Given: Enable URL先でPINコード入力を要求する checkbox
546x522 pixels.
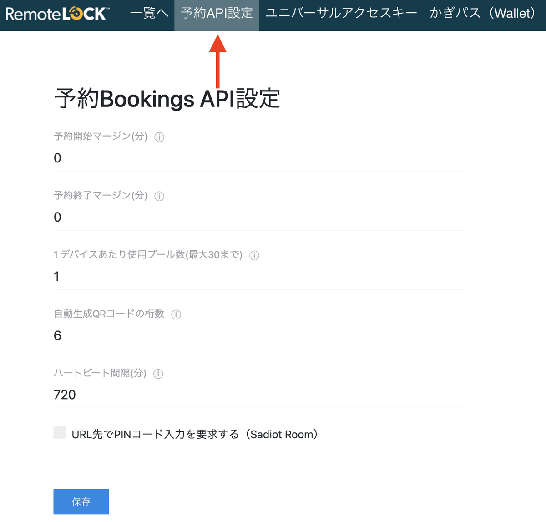Looking at the screenshot, I should tap(60, 432).
